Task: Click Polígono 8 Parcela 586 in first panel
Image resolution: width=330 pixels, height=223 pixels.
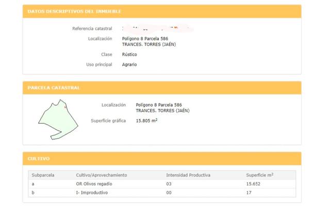Action: tap(145, 39)
